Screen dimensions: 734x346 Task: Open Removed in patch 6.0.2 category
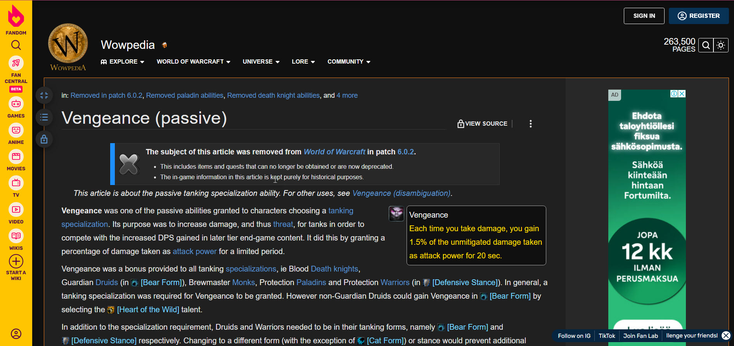point(107,95)
